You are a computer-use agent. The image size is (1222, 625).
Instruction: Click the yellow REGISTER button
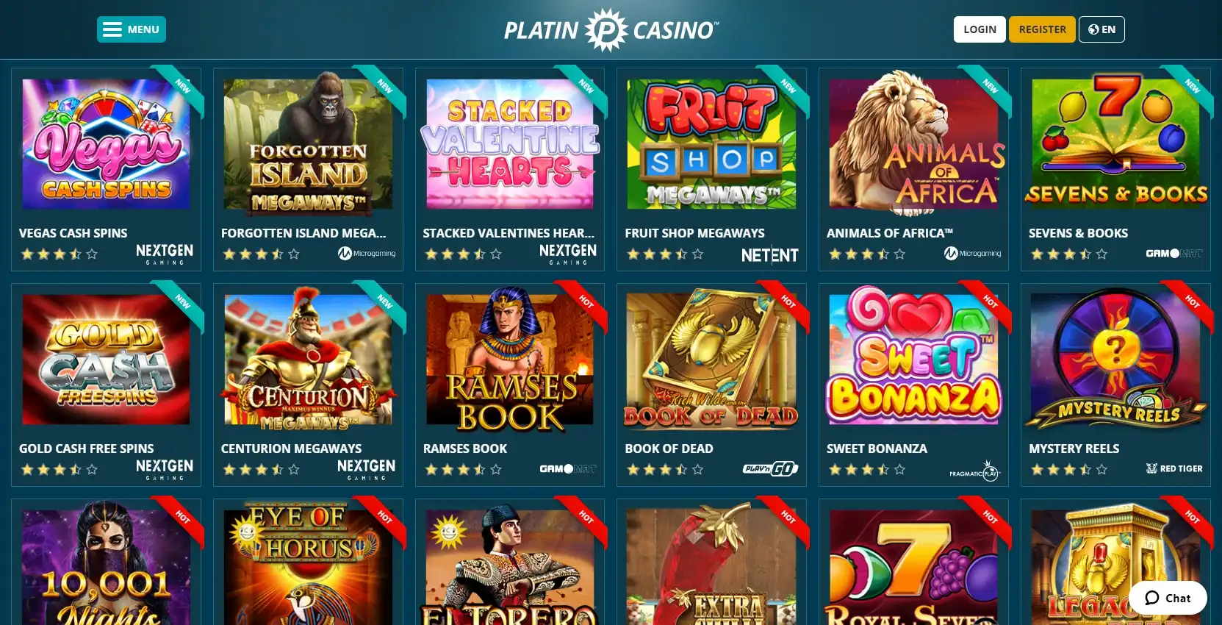1042,29
